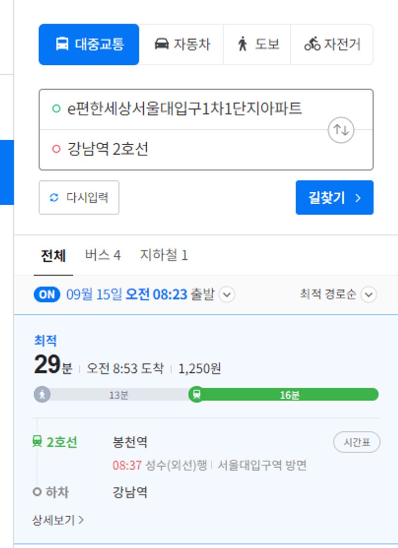Toggle the blue ON departure time switch
398x548 pixels.
[x=47, y=294]
